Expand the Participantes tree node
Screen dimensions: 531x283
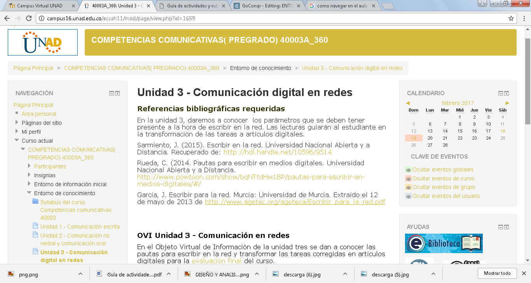coord(30,166)
